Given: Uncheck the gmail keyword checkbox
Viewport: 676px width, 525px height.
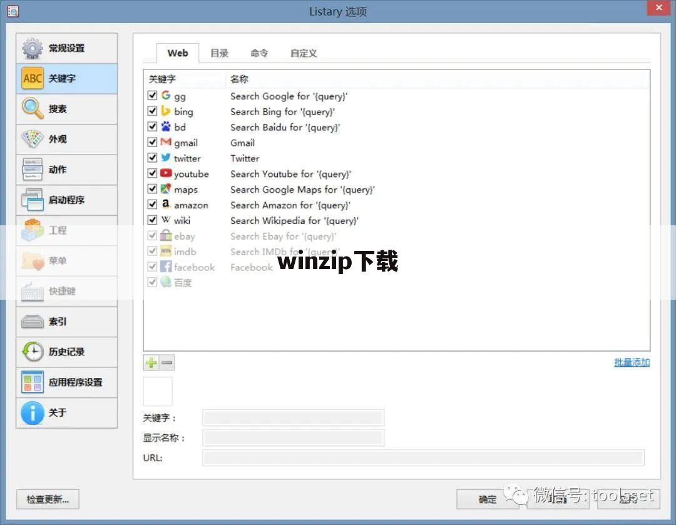Looking at the screenshot, I should pos(152,142).
